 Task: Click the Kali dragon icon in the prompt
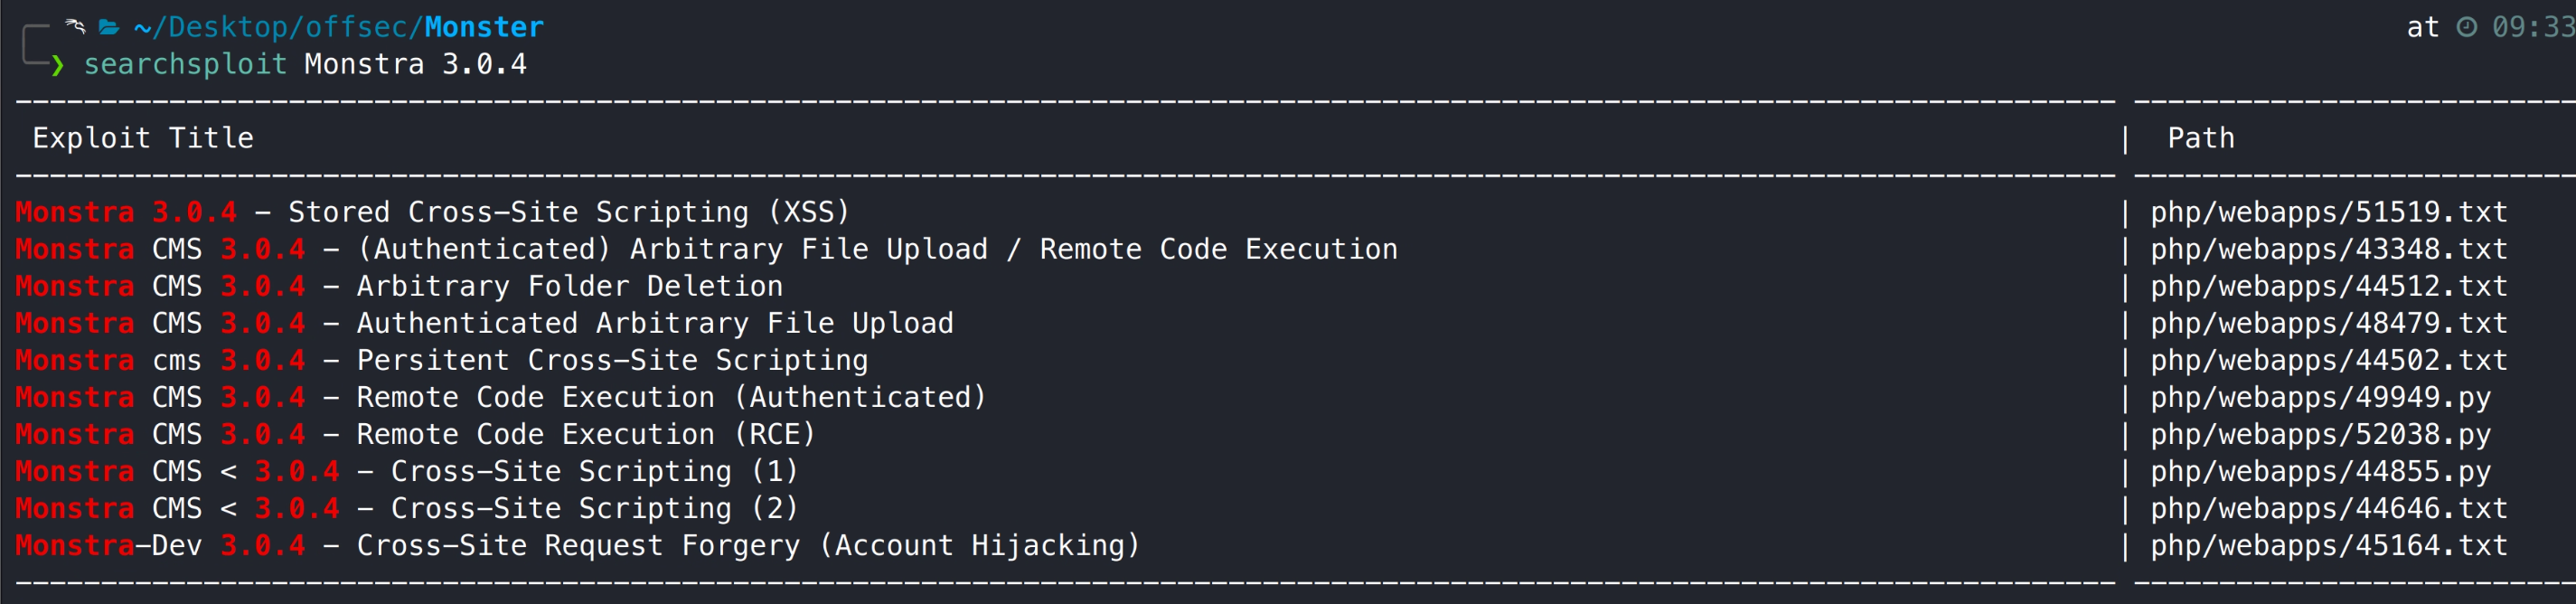(x=75, y=26)
